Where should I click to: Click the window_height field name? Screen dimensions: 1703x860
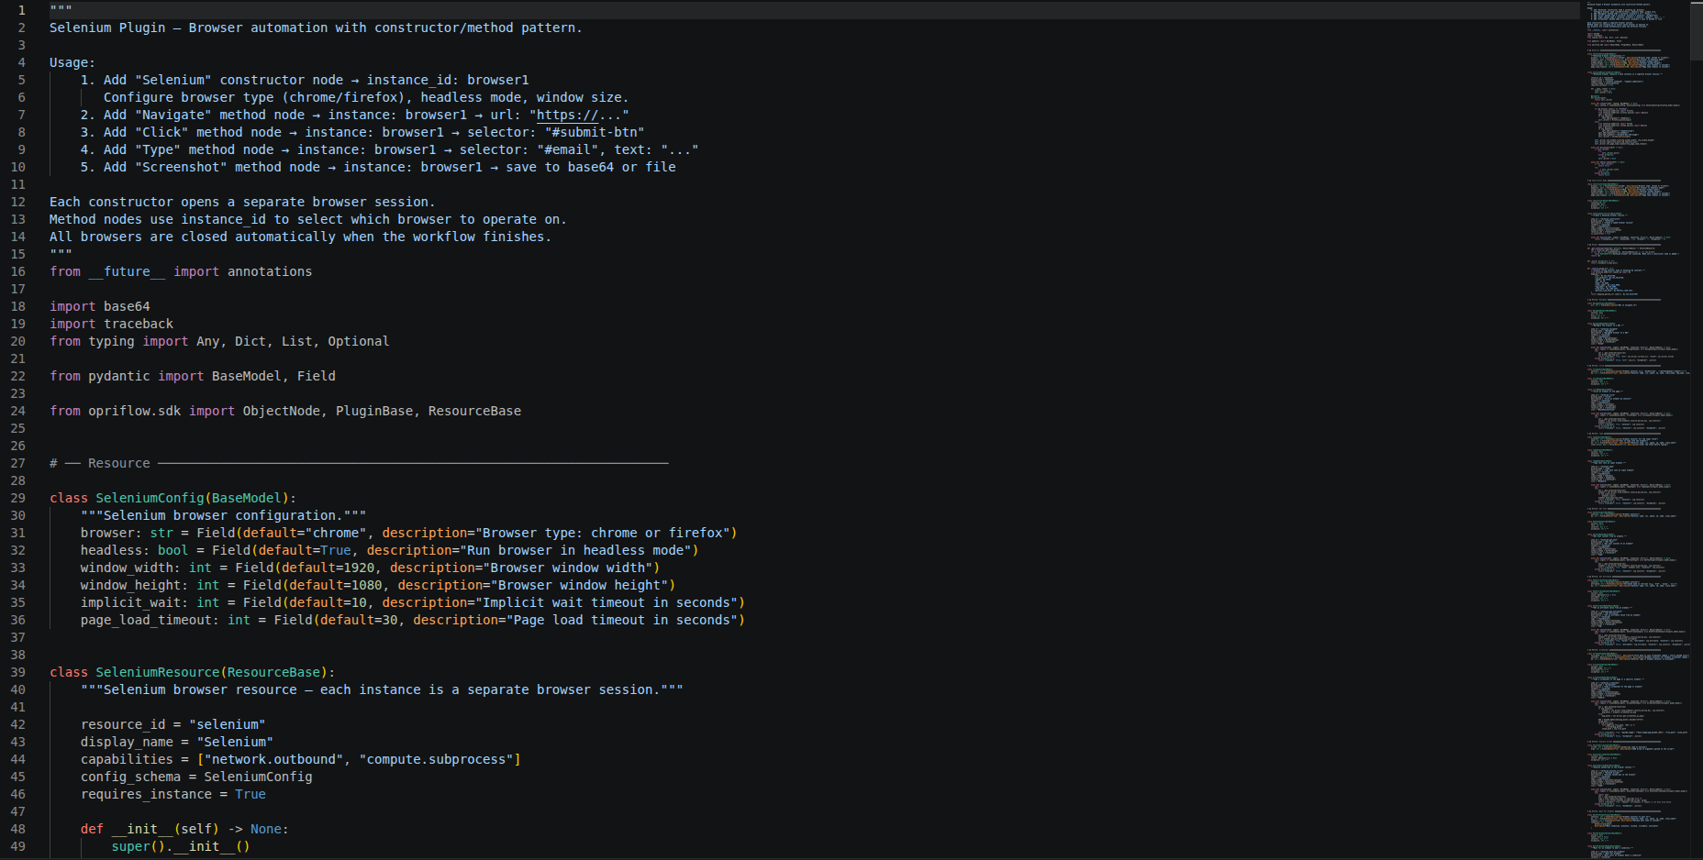[130, 585]
